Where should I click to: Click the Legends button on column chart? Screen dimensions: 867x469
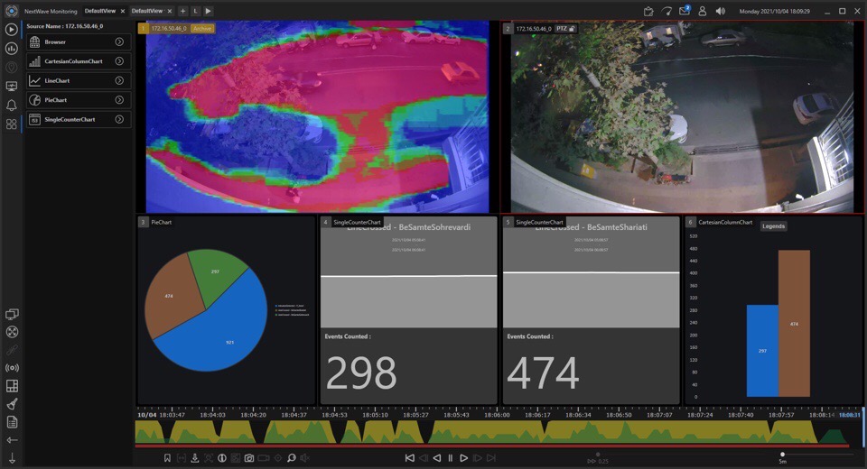click(x=773, y=226)
